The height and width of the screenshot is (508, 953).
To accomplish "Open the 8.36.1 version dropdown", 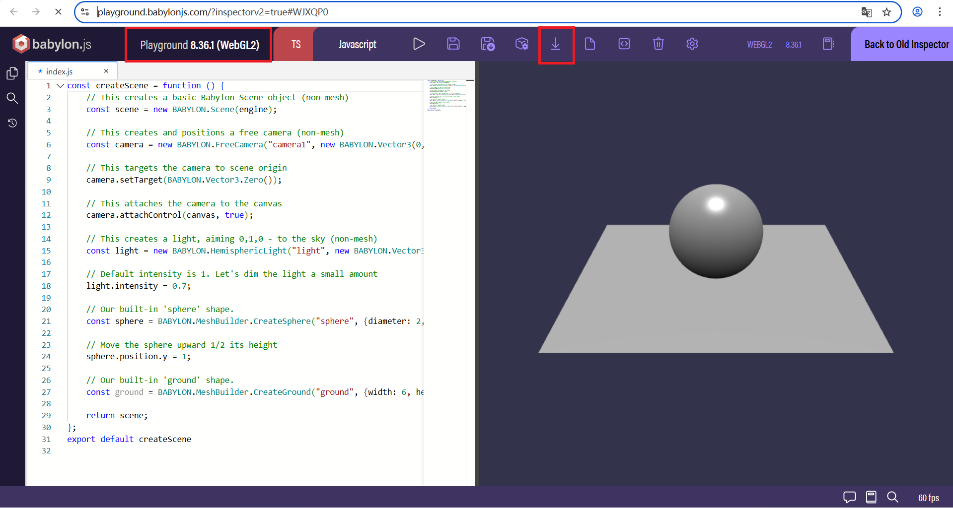I will tap(794, 45).
